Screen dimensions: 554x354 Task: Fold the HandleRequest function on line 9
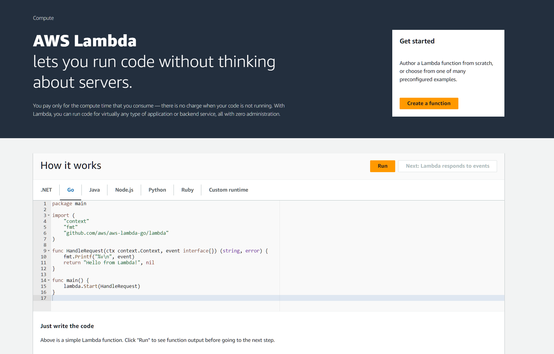point(49,251)
